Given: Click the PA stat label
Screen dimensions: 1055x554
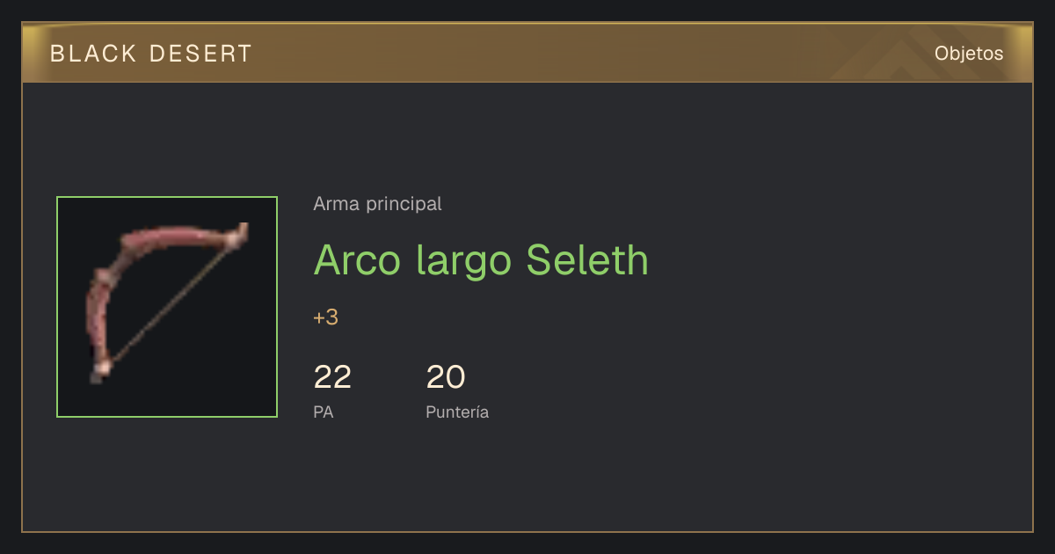Looking at the screenshot, I should [x=324, y=412].
